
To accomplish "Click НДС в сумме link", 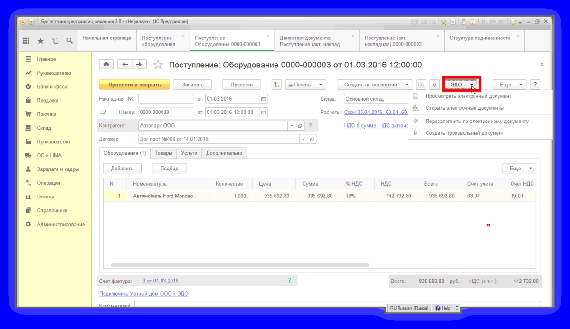I will coord(376,126).
